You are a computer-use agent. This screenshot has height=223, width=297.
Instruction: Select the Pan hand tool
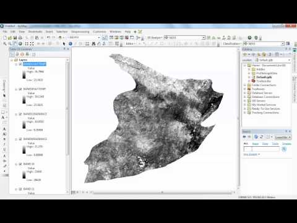(15, 43)
